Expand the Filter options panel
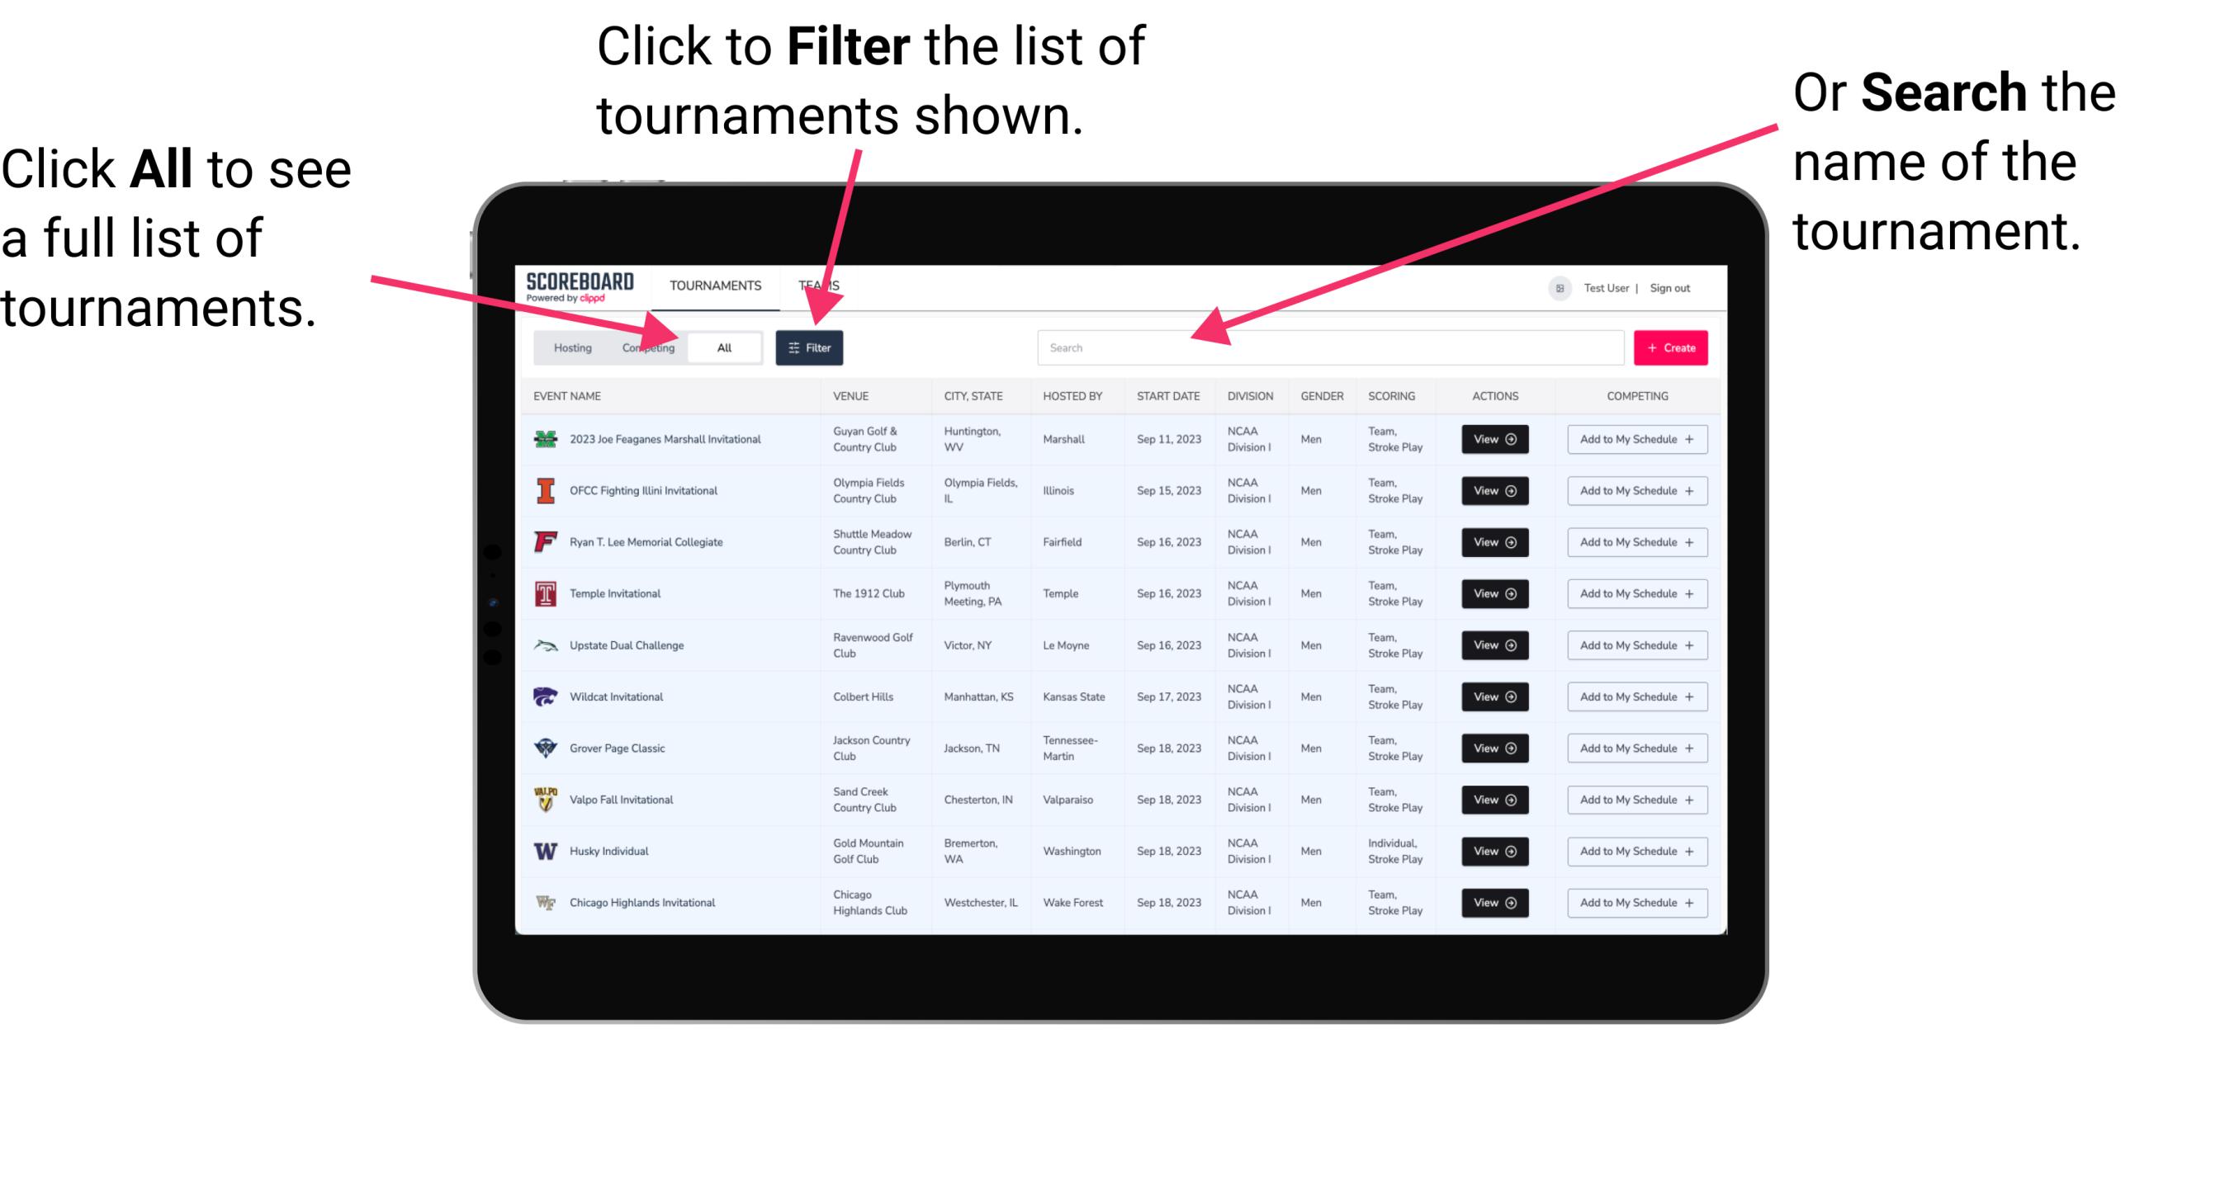This screenshot has height=1204, width=2239. [x=810, y=347]
